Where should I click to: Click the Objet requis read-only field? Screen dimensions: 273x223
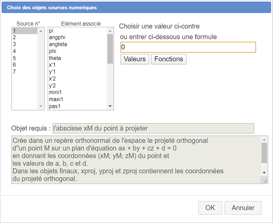coord(153,129)
